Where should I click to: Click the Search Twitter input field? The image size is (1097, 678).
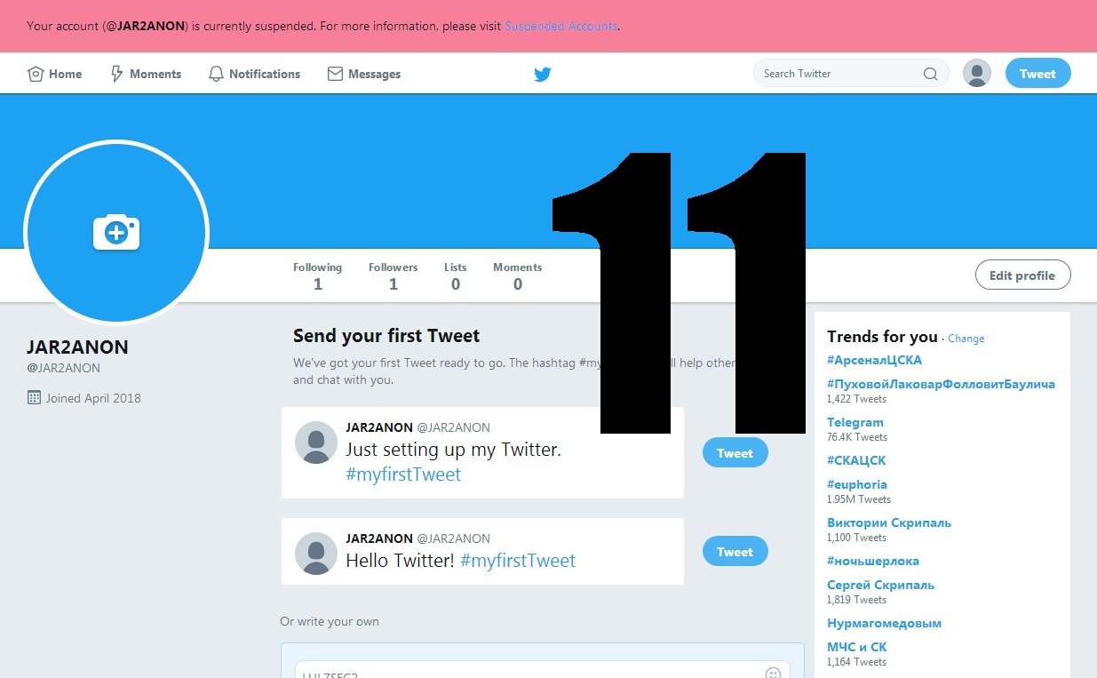pyautogui.click(x=835, y=74)
